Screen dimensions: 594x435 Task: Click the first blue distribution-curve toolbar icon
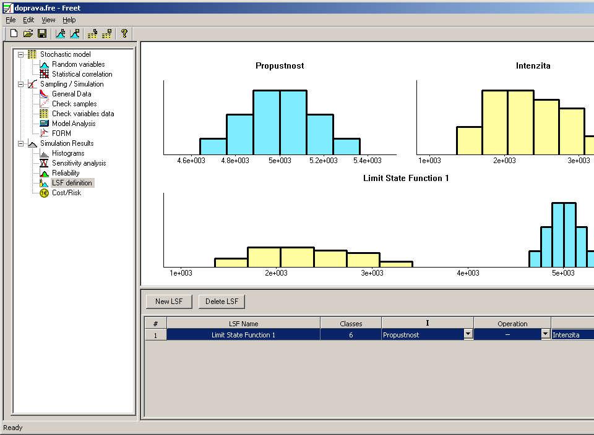point(61,33)
